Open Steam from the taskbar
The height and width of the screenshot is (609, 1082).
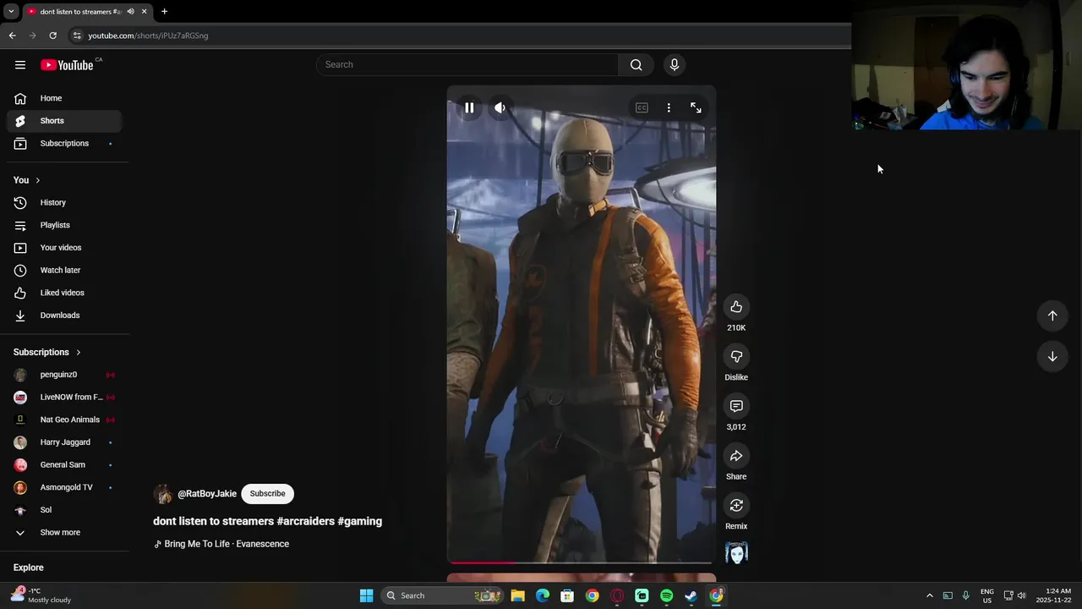coord(691,595)
